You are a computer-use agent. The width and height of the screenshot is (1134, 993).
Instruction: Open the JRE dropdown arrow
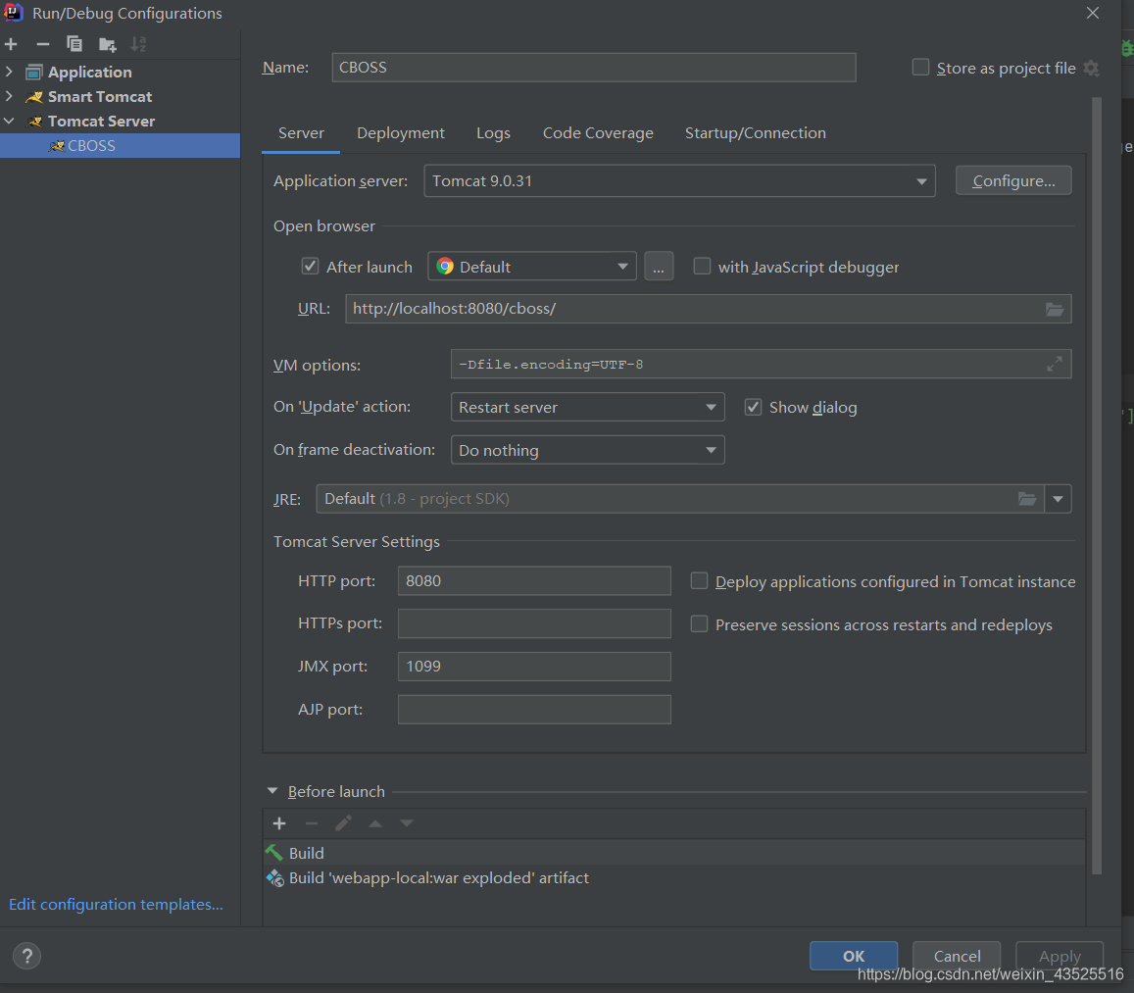pos(1058,499)
